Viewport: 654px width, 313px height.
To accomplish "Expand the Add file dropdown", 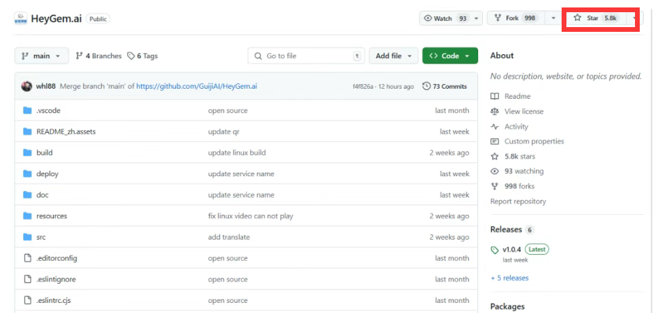I will pos(393,56).
